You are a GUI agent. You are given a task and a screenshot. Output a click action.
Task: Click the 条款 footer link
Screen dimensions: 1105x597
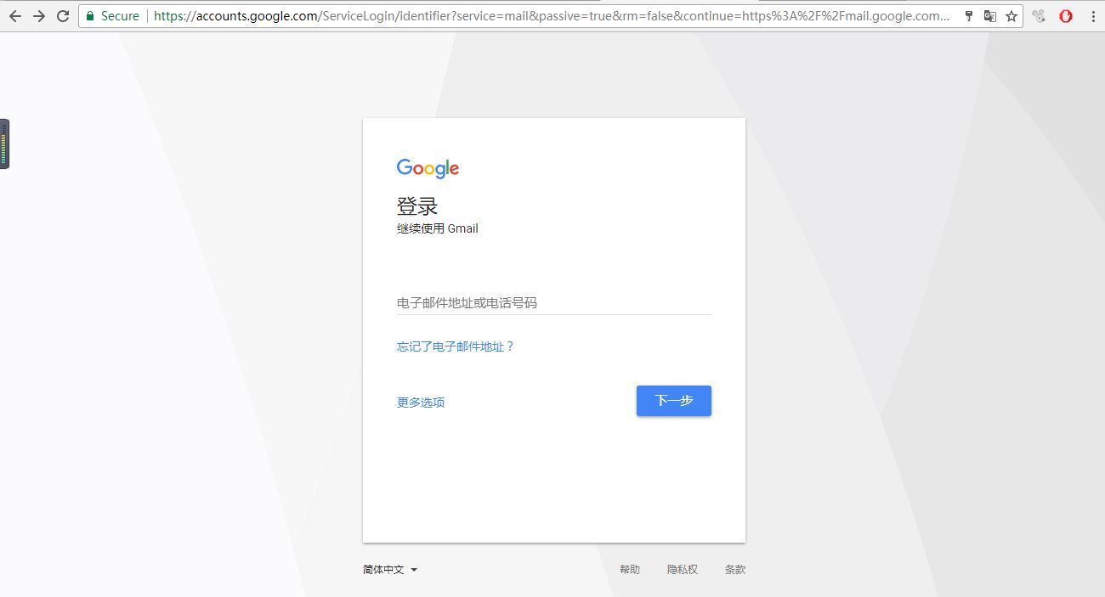coord(735,570)
